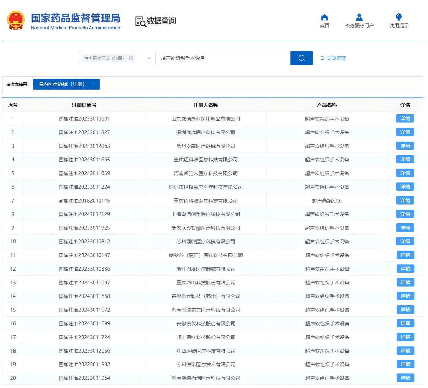Screen dimensions: 428x388
Task: View 详情 for 安徽皖仪科技股份有限公司
Action: (x=405, y=323)
